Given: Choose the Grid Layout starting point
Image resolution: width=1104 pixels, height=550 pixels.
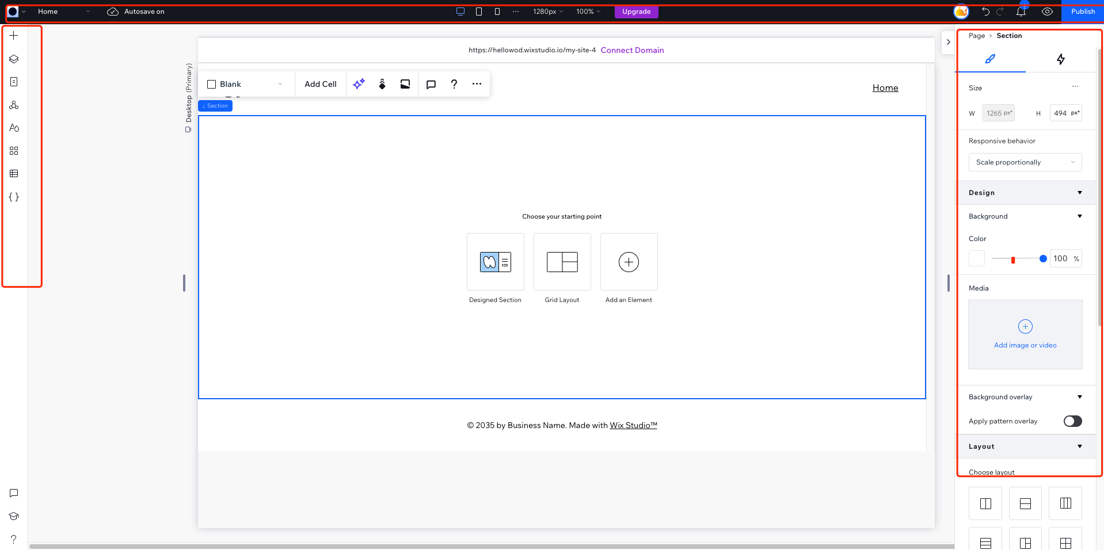Looking at the screenshot, I should tap(562, 262).
